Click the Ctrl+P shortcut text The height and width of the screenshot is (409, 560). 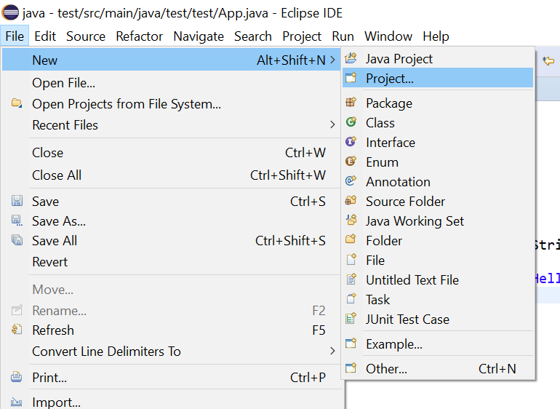pos(308,378)
